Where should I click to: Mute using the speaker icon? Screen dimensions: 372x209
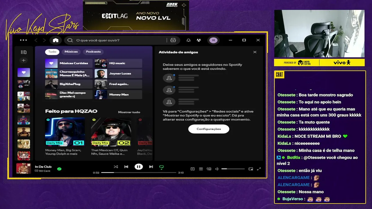[x=217, y=169]
